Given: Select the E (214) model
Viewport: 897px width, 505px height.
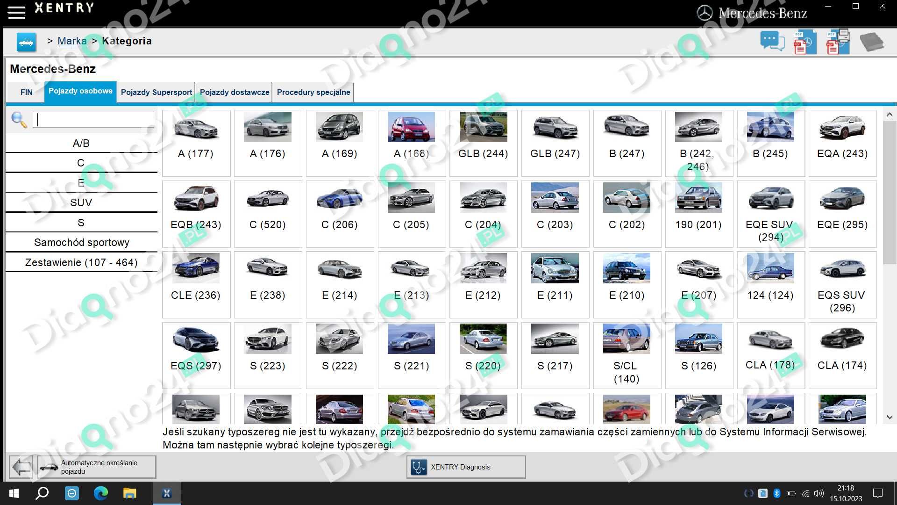Looking at the screenshot, I should 340,285.
